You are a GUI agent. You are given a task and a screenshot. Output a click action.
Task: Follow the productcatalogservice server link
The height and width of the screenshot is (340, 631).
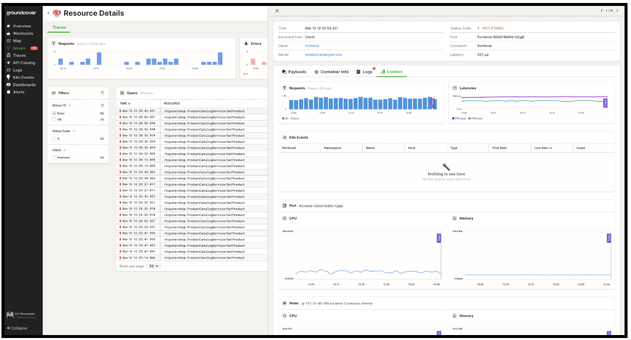click(x=323, y=55)
